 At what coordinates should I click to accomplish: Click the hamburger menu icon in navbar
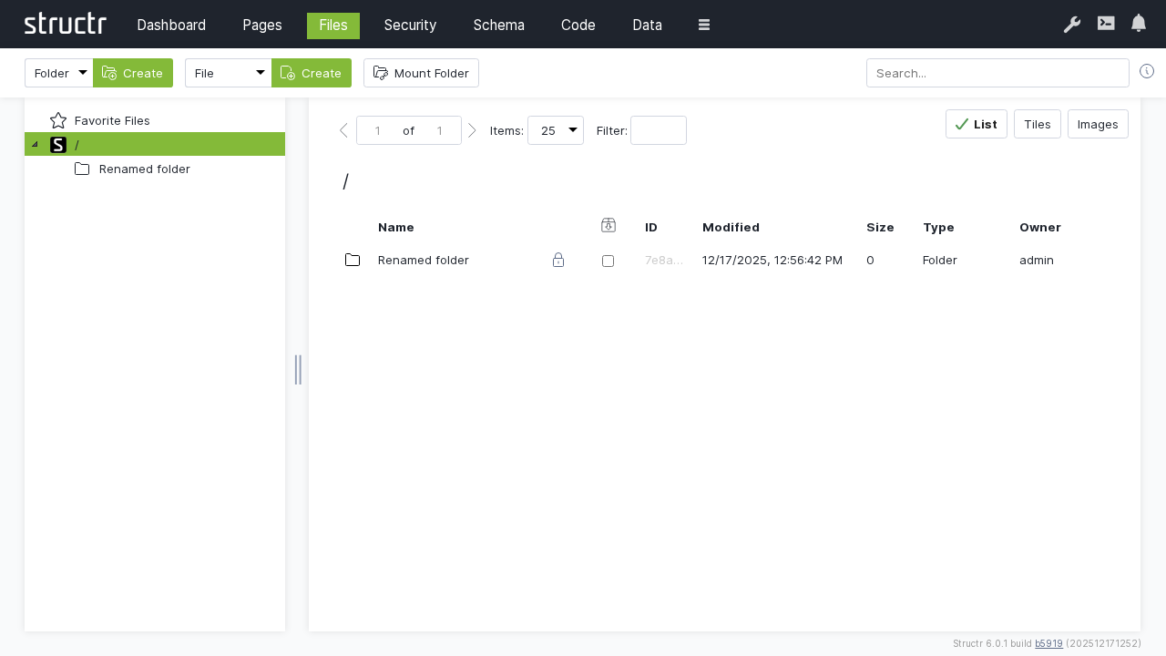pos(704,25)
